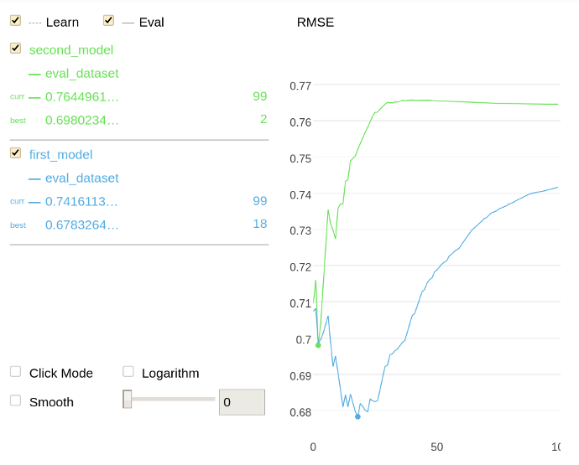Enable Click Mode checkbox

(15, 372)
